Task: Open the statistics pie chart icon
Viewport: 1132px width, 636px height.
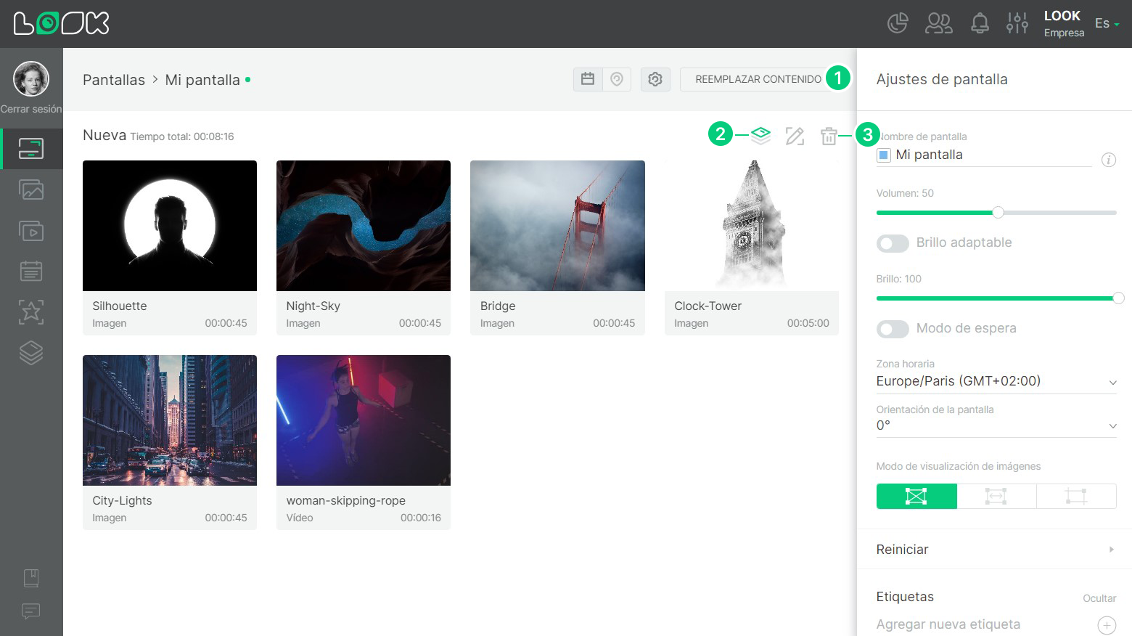Action: (898, 23)
